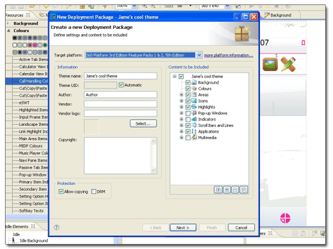The image size is (333, 249).
Task: Enable the DRM checkbox
Action: point(94,191)
